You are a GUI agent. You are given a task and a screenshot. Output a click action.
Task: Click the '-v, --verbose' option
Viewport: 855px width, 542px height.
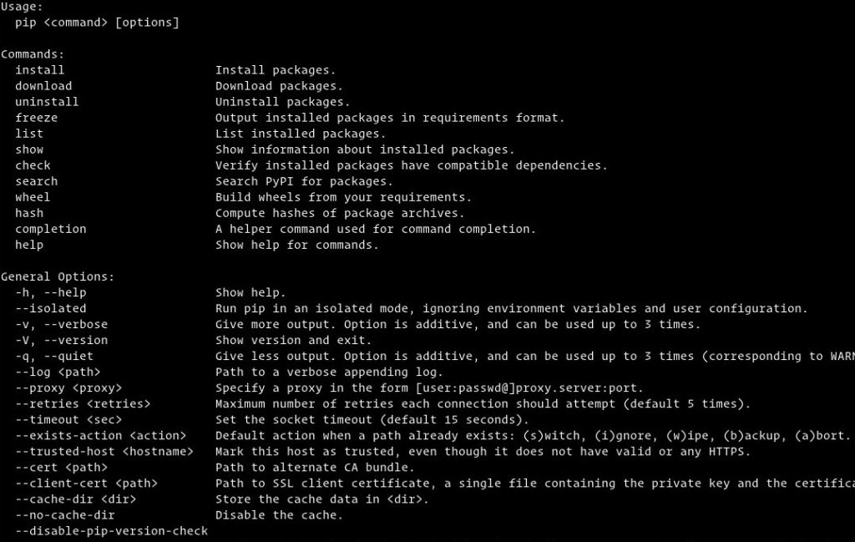coord(61,324)
